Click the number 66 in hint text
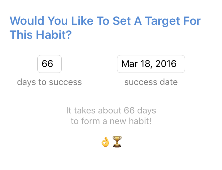The image size is (222, 170). pos(129,110)
